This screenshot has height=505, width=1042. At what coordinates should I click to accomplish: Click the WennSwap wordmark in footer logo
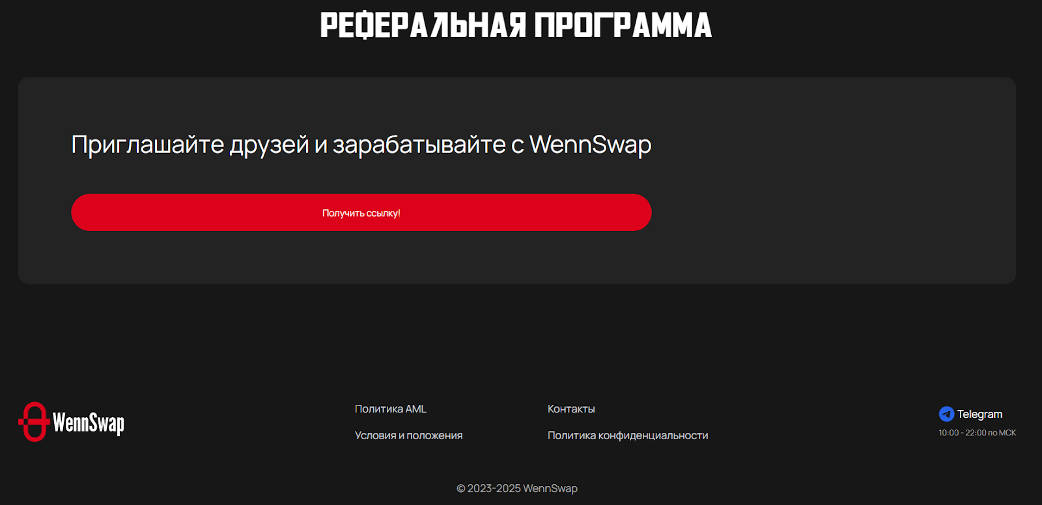[x=89, y=423]
